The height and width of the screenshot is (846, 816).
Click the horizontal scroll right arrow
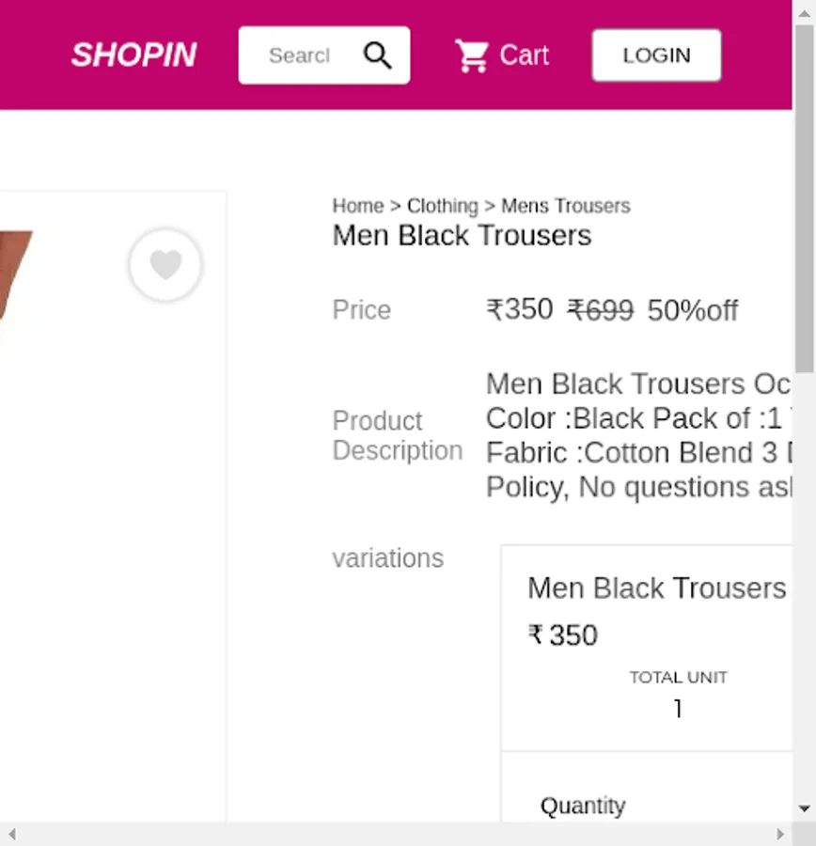click(780, 834)
